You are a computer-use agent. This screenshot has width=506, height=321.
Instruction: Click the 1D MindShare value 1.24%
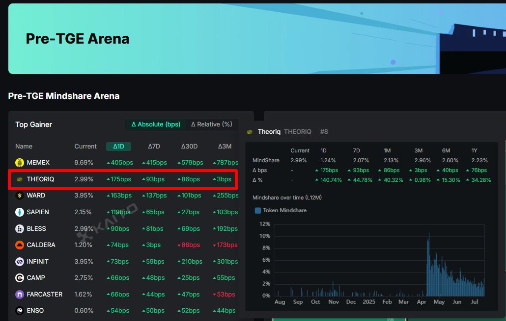pyautogui.click(x=328, y=160)
